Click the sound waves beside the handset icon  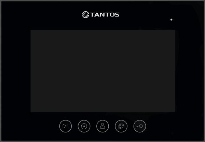[x=120, y=126]
